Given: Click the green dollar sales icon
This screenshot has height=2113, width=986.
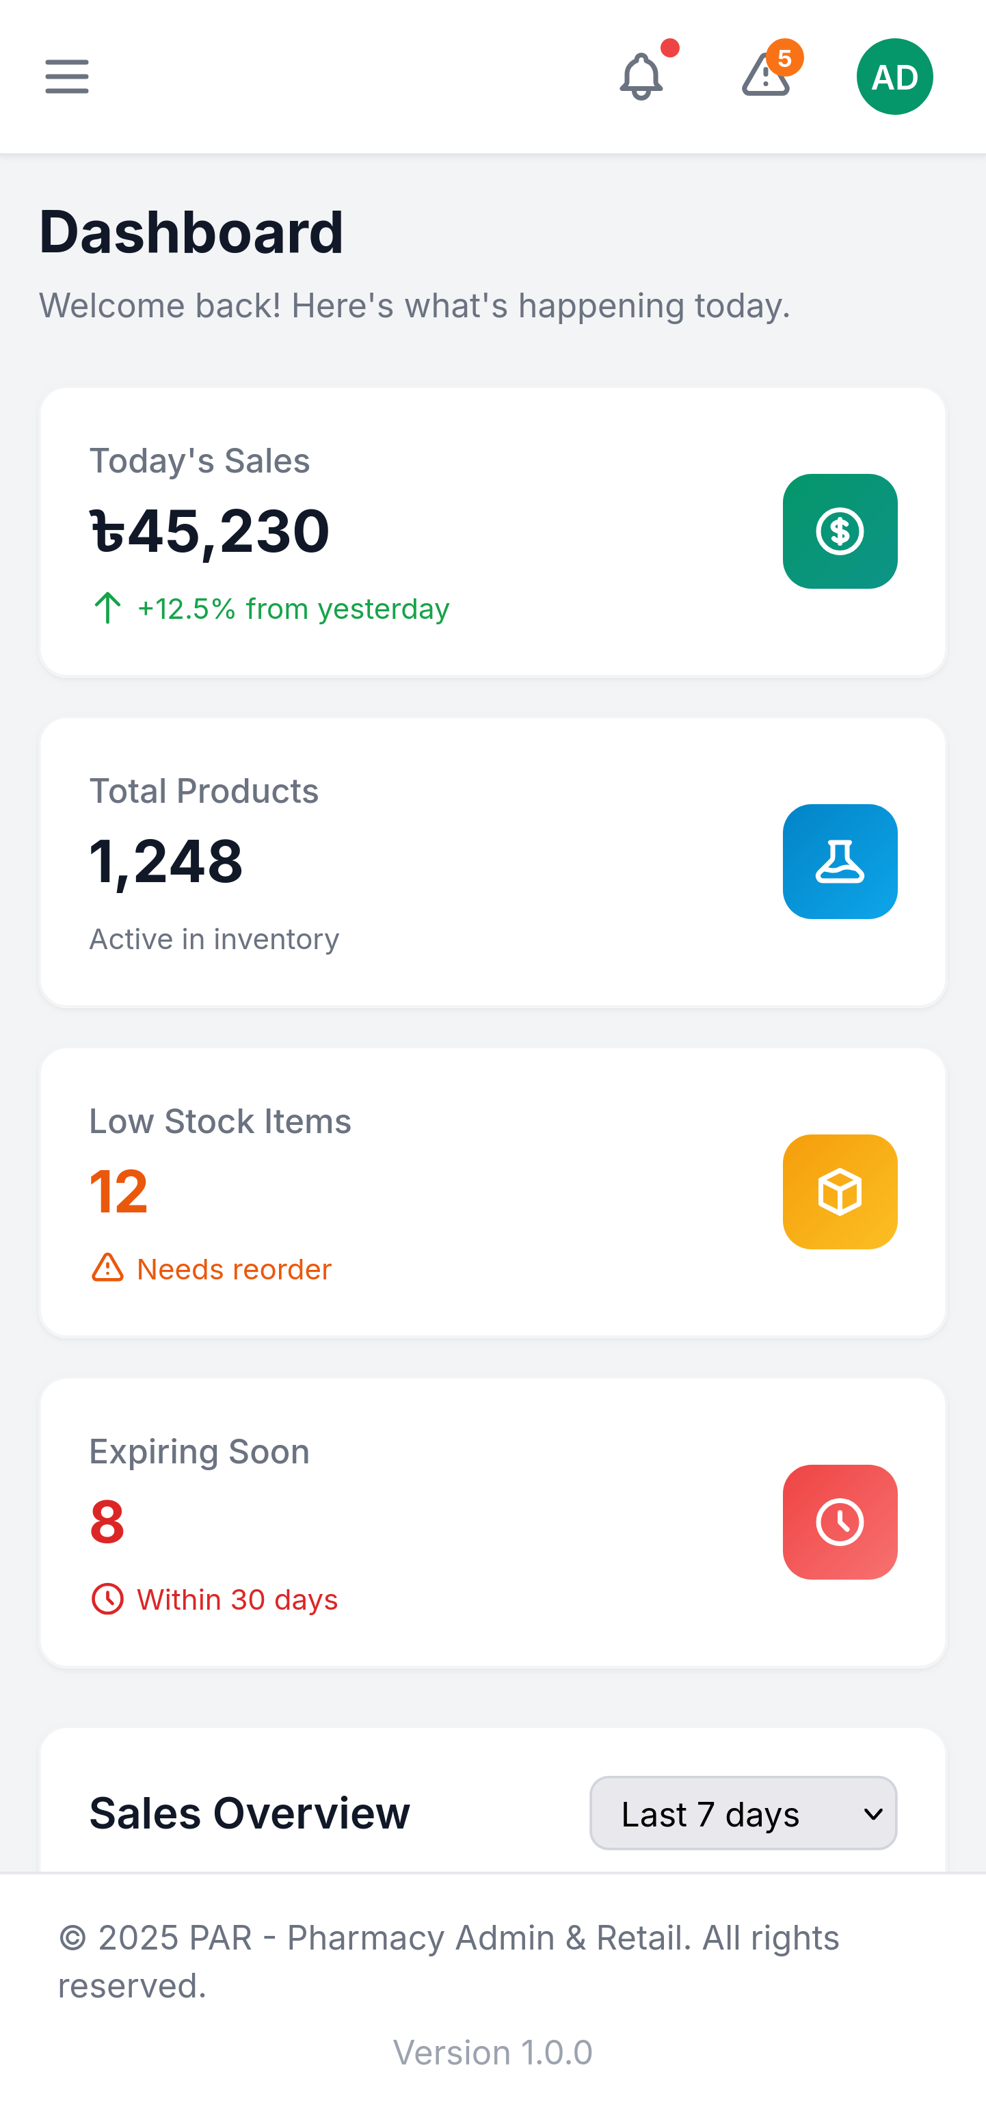Looking at the screenshot, I should (839, 531).
